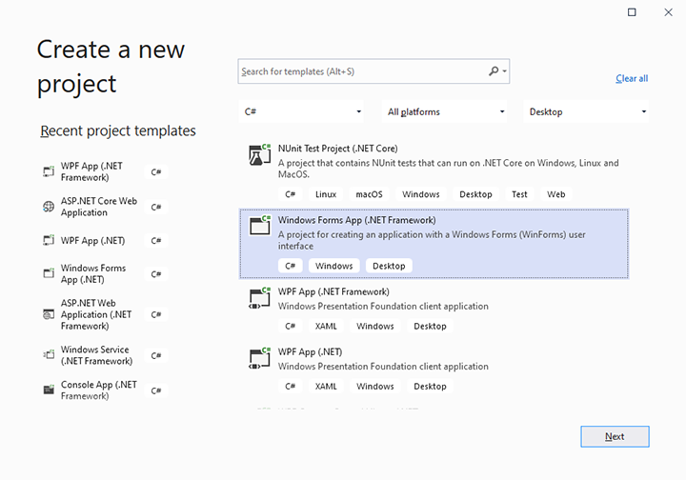Choose recent template WPF App (.NET)
The image size is (686, 480).
point(105,240)
